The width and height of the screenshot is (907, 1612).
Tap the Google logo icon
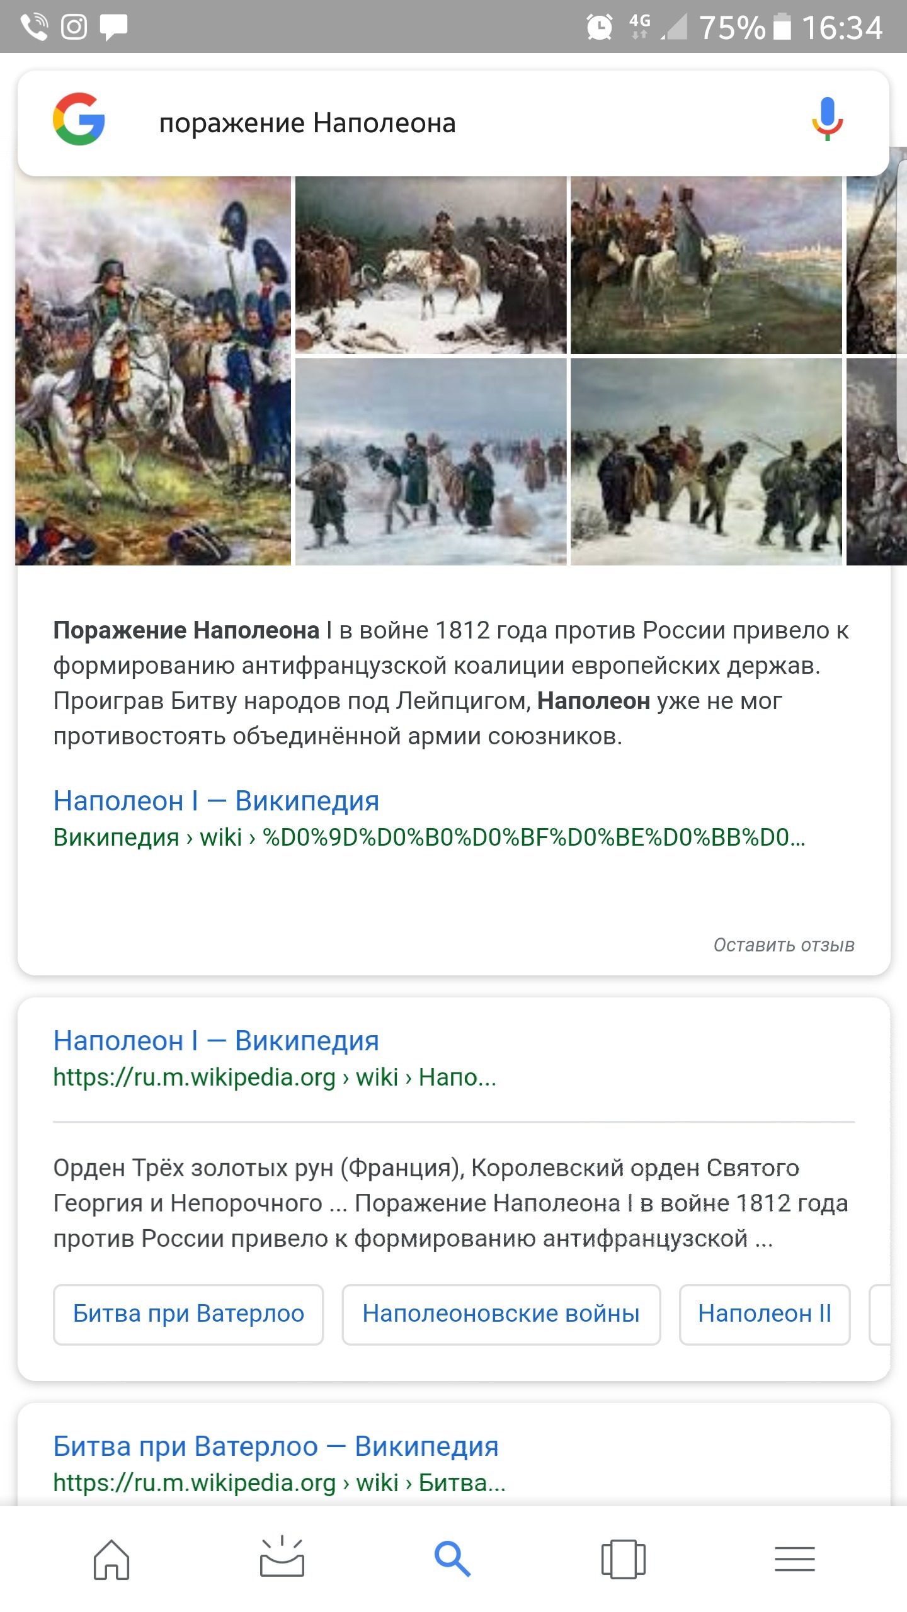tap(79, 120)
